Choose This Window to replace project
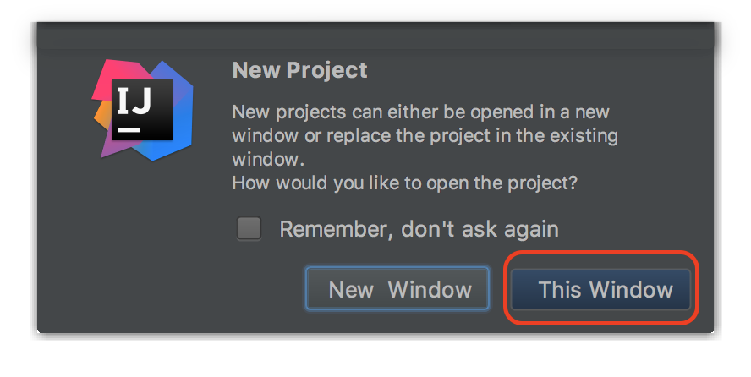Image resolution: width=751 pixels, height=377 pixels. coord(601,289)
